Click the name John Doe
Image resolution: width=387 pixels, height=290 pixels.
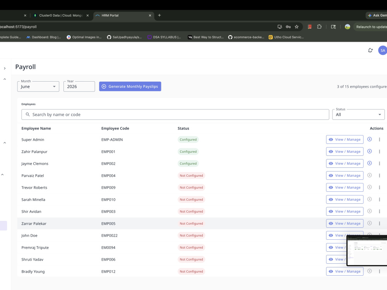(x=29, y=235)
